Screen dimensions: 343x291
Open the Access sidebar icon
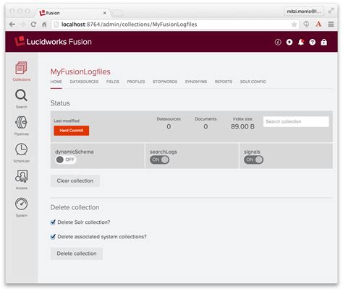pyautogui.click(x=22, y=180)
